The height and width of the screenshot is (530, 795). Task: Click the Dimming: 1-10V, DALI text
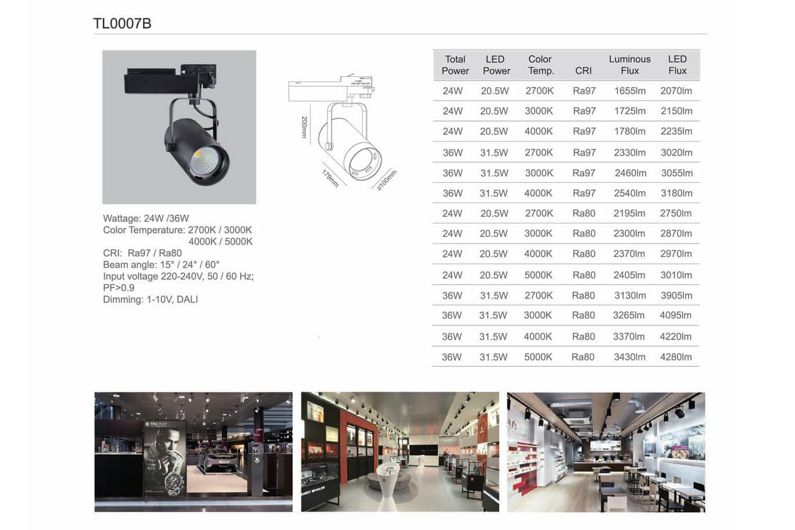coord(150,299)
